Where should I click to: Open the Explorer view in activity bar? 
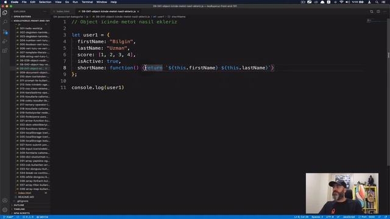pos(5,12)
